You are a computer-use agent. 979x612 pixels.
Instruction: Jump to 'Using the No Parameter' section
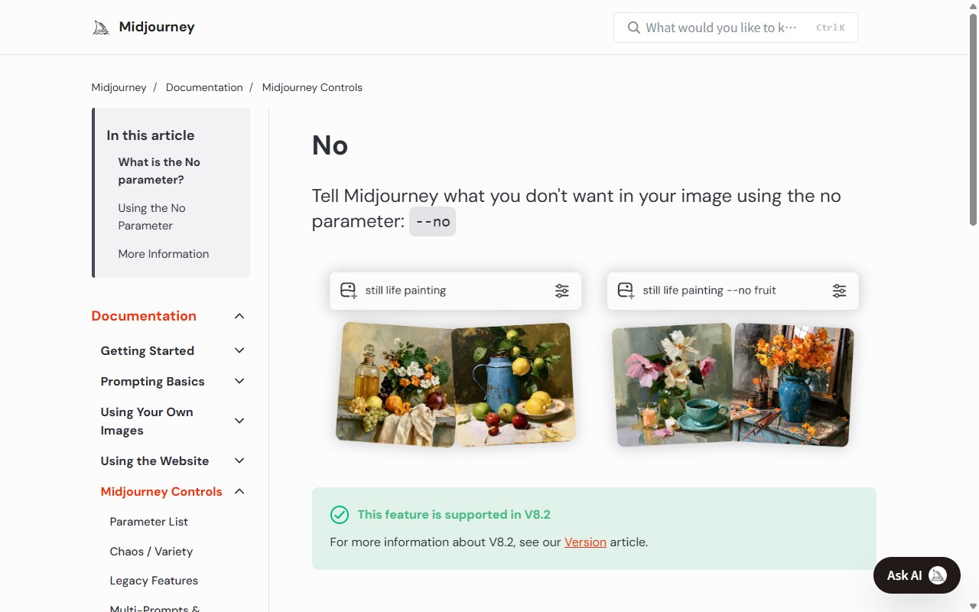pyautogui.click(x=152, y=216)
